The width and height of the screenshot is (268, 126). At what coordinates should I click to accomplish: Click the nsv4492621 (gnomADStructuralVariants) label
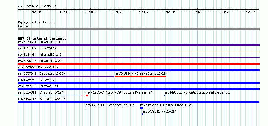coord(197,92)
